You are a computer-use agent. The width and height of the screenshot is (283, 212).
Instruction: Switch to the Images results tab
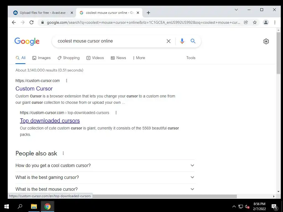tap(41, 58)
